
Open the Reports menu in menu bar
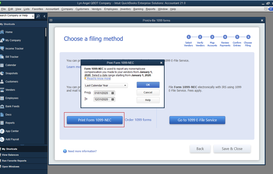click(x=150, y=9)
